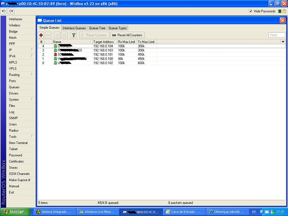Expand the Routing submenu

[x=32, y=75]
